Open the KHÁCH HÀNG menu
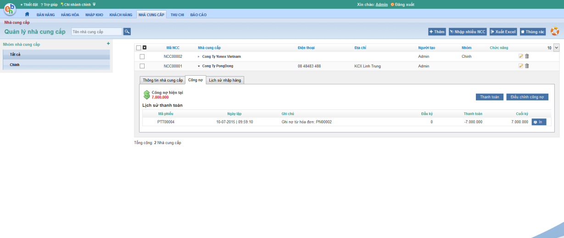The width and height of the screenshot is (564, 238). [121, 15]
